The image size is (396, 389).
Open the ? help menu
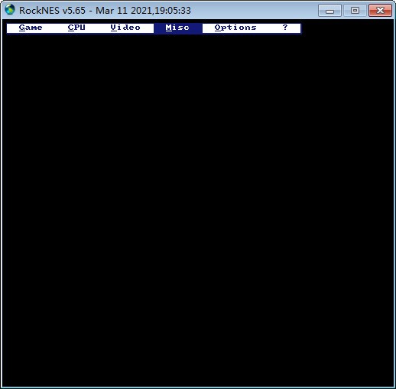pos(285,28)
